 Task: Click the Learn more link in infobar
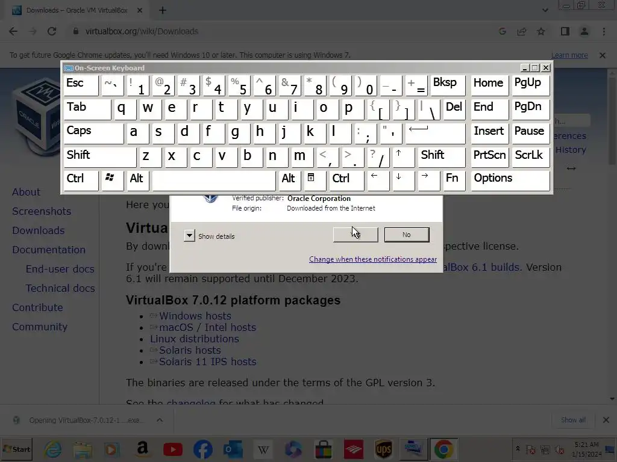point(569,55)
